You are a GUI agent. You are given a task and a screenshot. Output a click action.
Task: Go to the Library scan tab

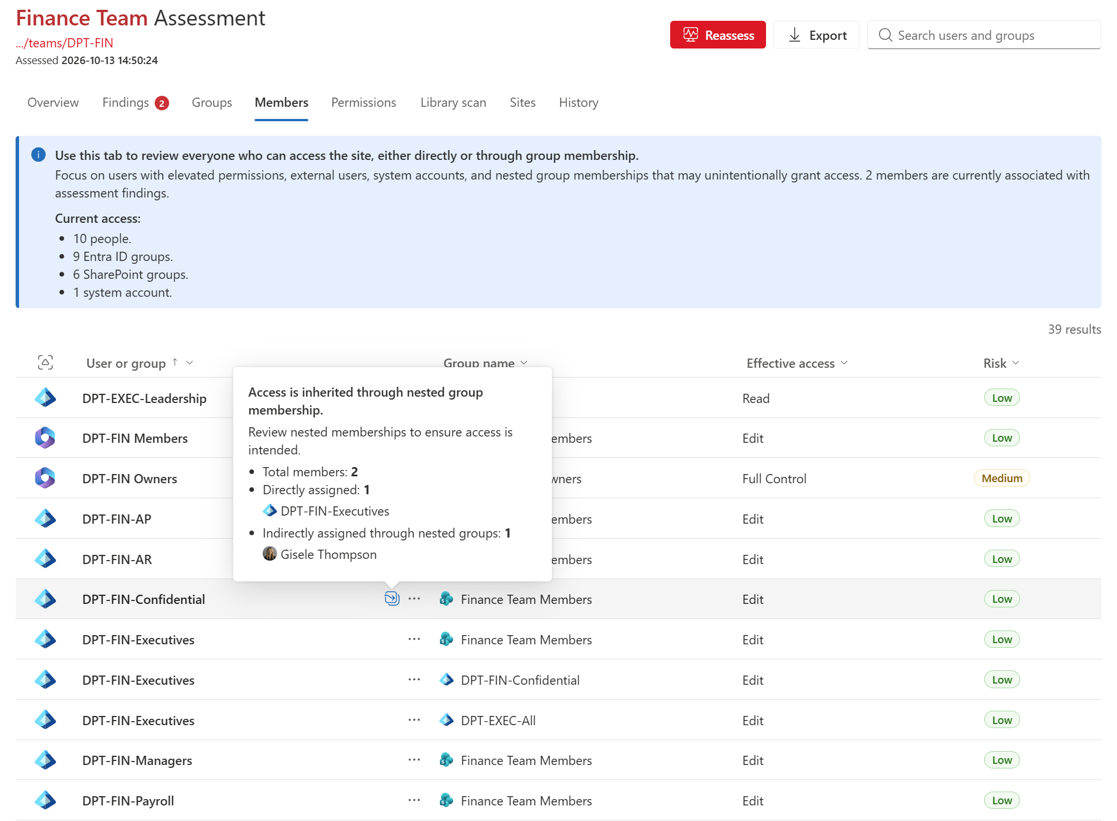pyautogui.click(x=453, y=103)
